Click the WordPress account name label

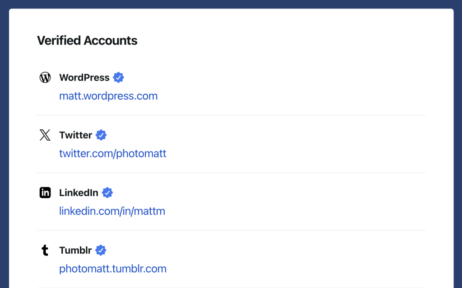(84, 78)
